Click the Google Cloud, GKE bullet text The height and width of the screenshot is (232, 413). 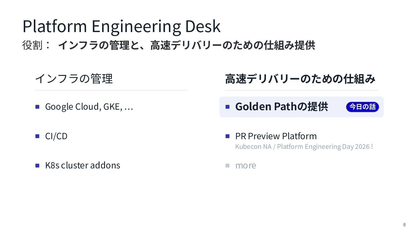[x=89, y=107]
